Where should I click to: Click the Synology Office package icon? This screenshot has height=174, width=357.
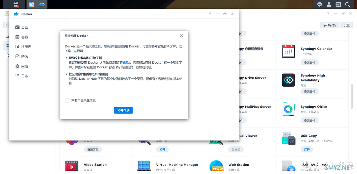tap(289, 109)
